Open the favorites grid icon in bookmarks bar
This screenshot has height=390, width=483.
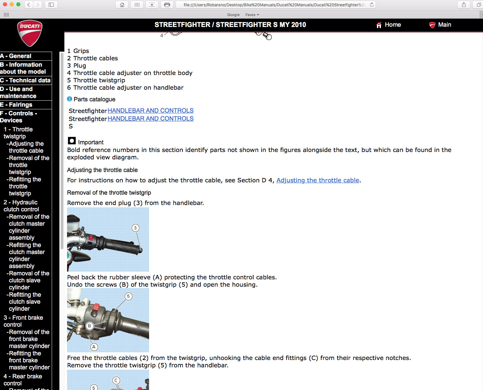(x=6, y=15)
